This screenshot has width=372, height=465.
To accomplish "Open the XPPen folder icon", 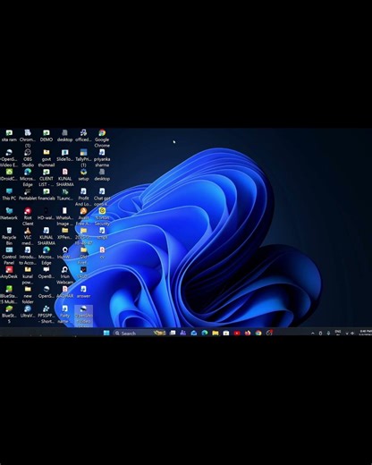I will (x=64, y=233).
